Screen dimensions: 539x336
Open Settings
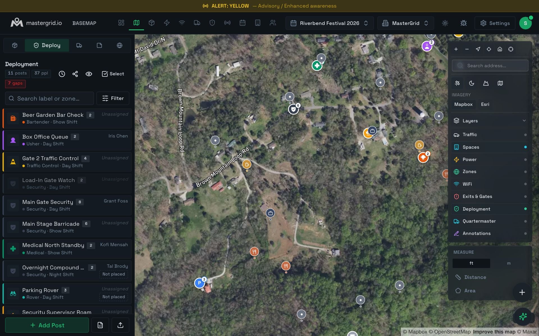[x=495, y=23]
